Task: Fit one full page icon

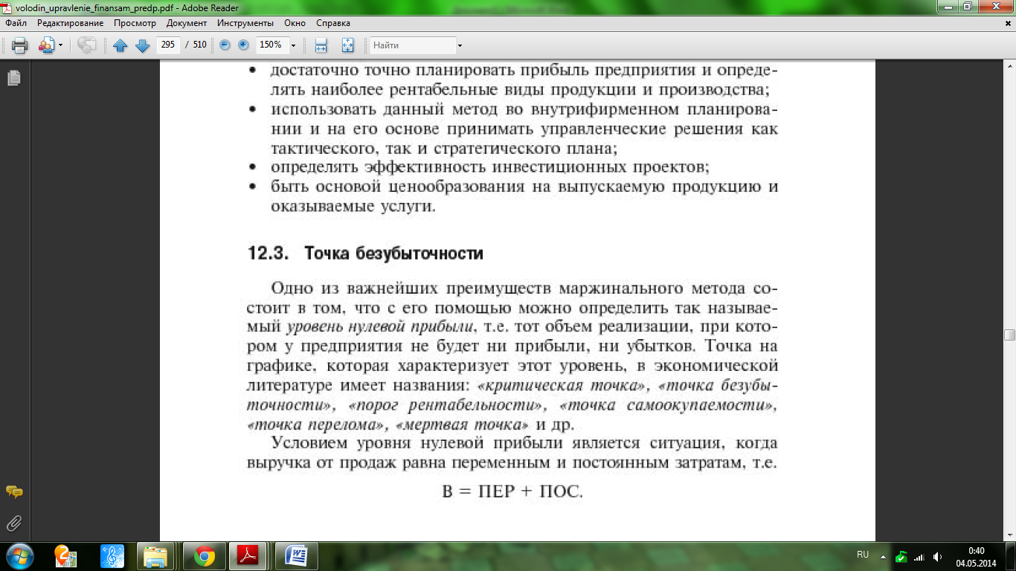Action: pyautogui.click(x=347, y=45)
